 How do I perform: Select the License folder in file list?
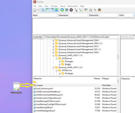(75, 85)
